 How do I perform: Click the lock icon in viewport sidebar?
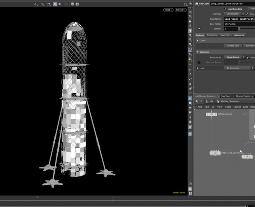pos(190,21)
